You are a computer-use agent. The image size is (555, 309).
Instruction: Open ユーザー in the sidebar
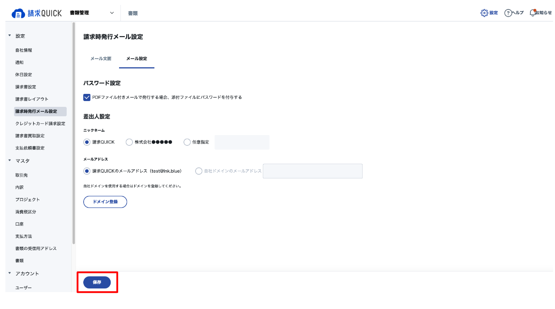pos(24,288)
